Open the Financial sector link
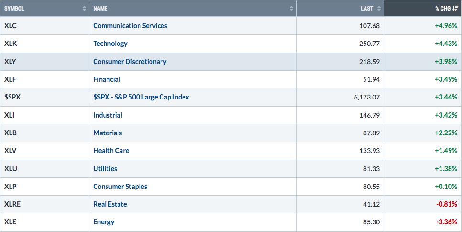This screenshot has height=232, width=462. point(107,79)
